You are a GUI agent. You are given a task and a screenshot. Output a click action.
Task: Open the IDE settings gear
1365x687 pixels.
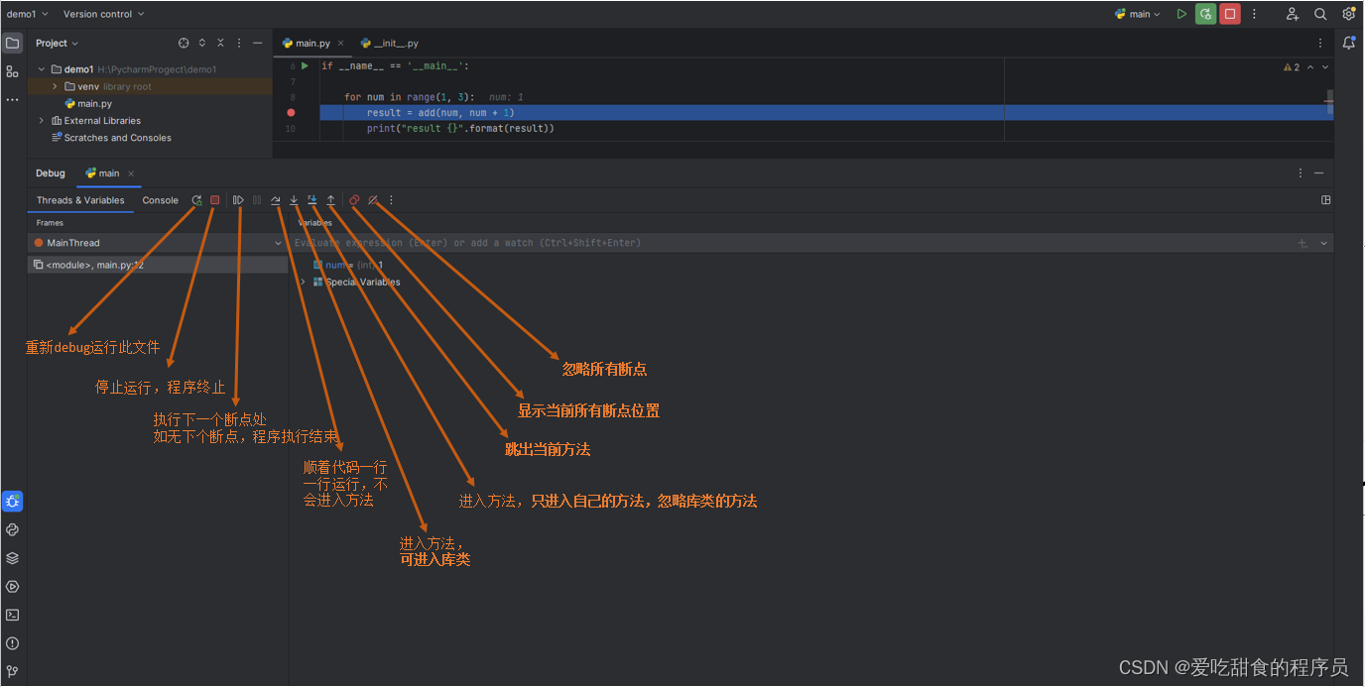(1348, 14)
